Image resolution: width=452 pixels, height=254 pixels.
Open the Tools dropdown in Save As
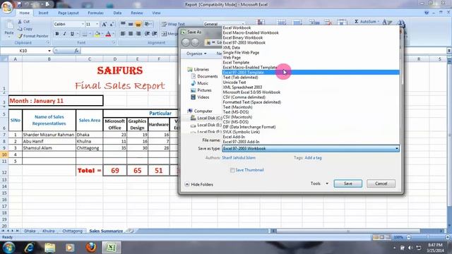click(x=319, y=183)
